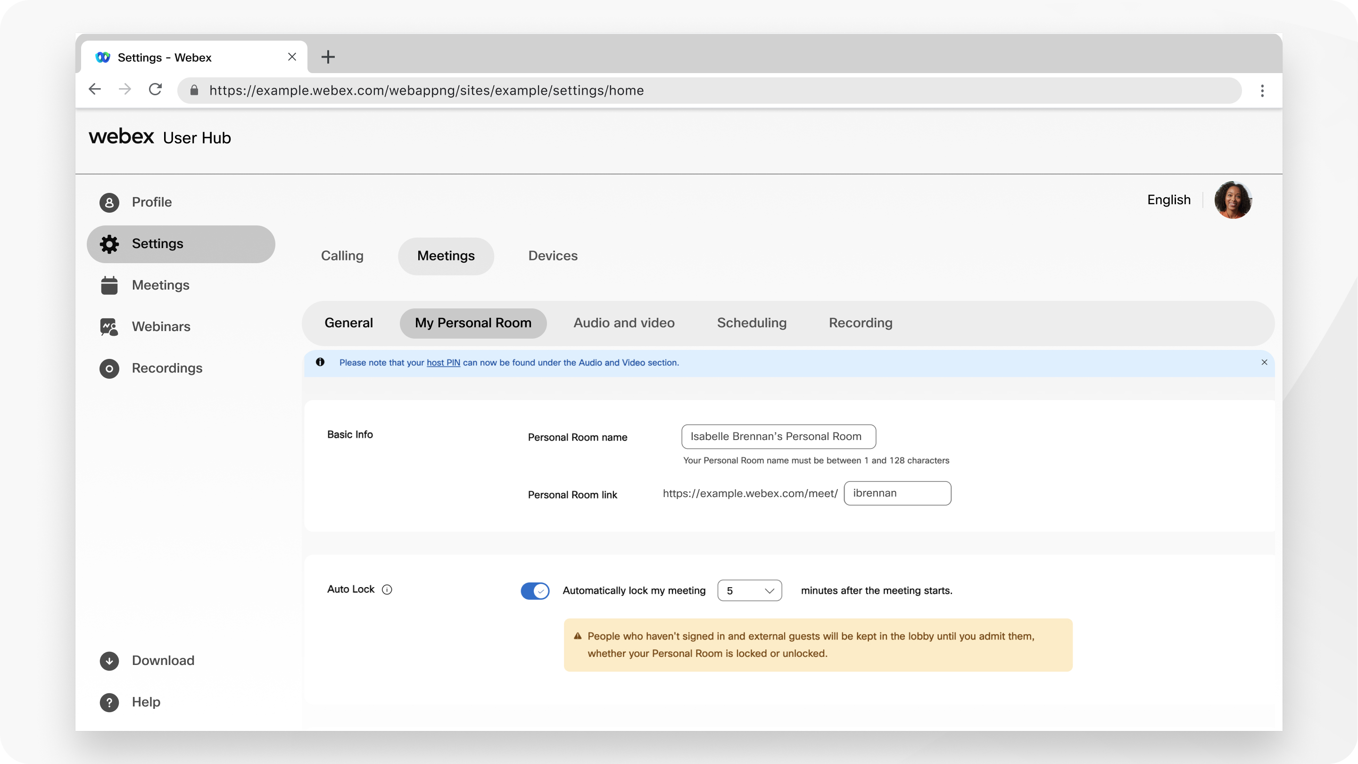Click the General subtab under Meetings
Image resolution: width=1358 pixels, height=764 pixels.
click(348, 323)
